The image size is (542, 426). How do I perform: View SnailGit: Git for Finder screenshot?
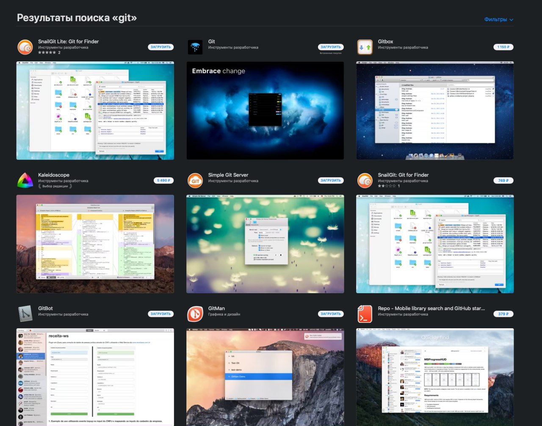tap(435, 244)
